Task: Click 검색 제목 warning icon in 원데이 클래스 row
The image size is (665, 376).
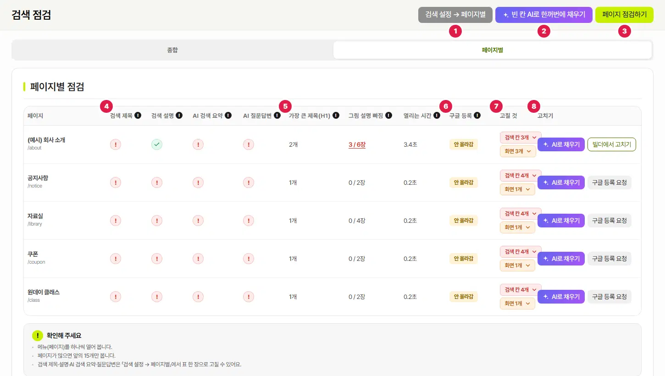Action: (116, 297)
